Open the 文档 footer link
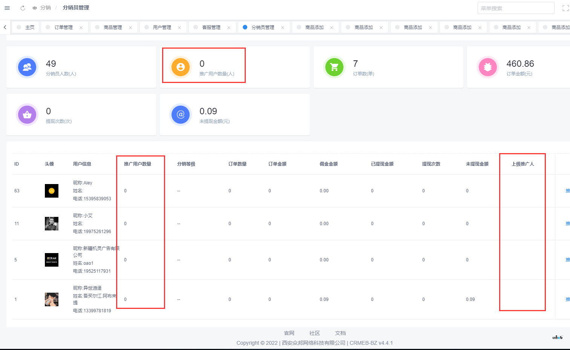The width and height of the screenshot is (570, 350). (340, 333)
